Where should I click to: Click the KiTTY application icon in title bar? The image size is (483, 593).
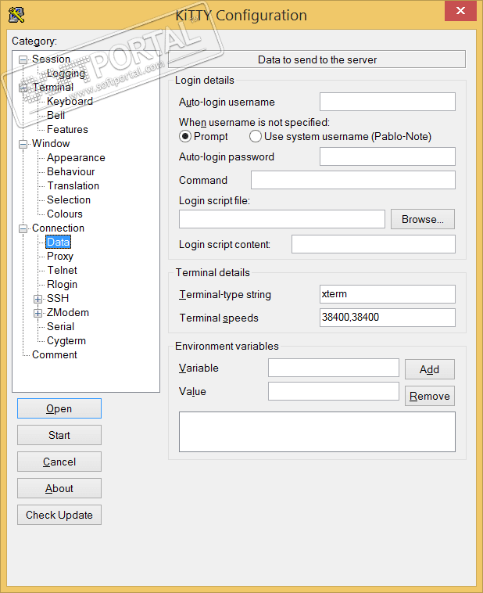(x=16, y=15)
